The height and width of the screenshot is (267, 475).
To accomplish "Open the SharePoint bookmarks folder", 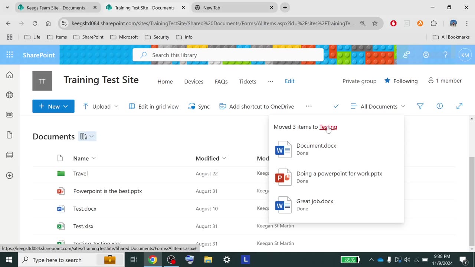I will pyautogui.click(x=88, y=37).
